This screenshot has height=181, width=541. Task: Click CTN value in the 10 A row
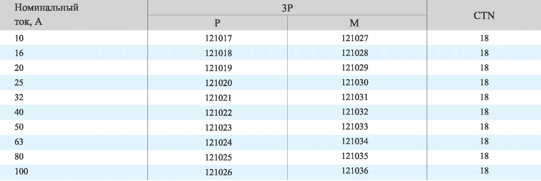(x=484, y=38)
